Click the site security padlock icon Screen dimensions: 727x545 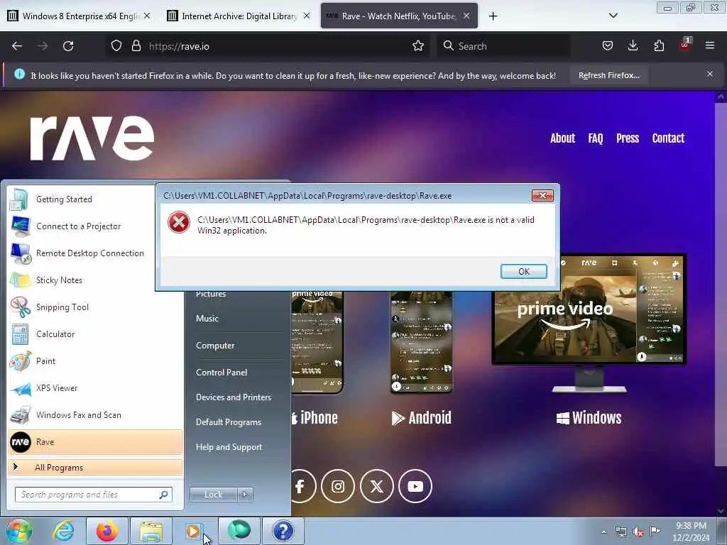pyautogui.click(x=136, y=46)
